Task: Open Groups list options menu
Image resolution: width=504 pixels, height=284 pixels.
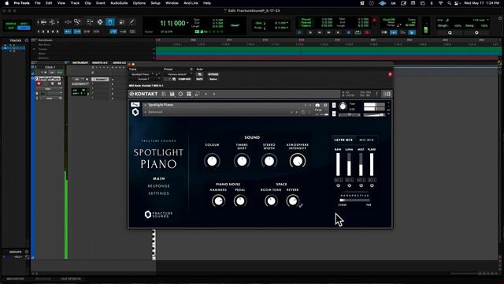Action: tap(27, 252)
